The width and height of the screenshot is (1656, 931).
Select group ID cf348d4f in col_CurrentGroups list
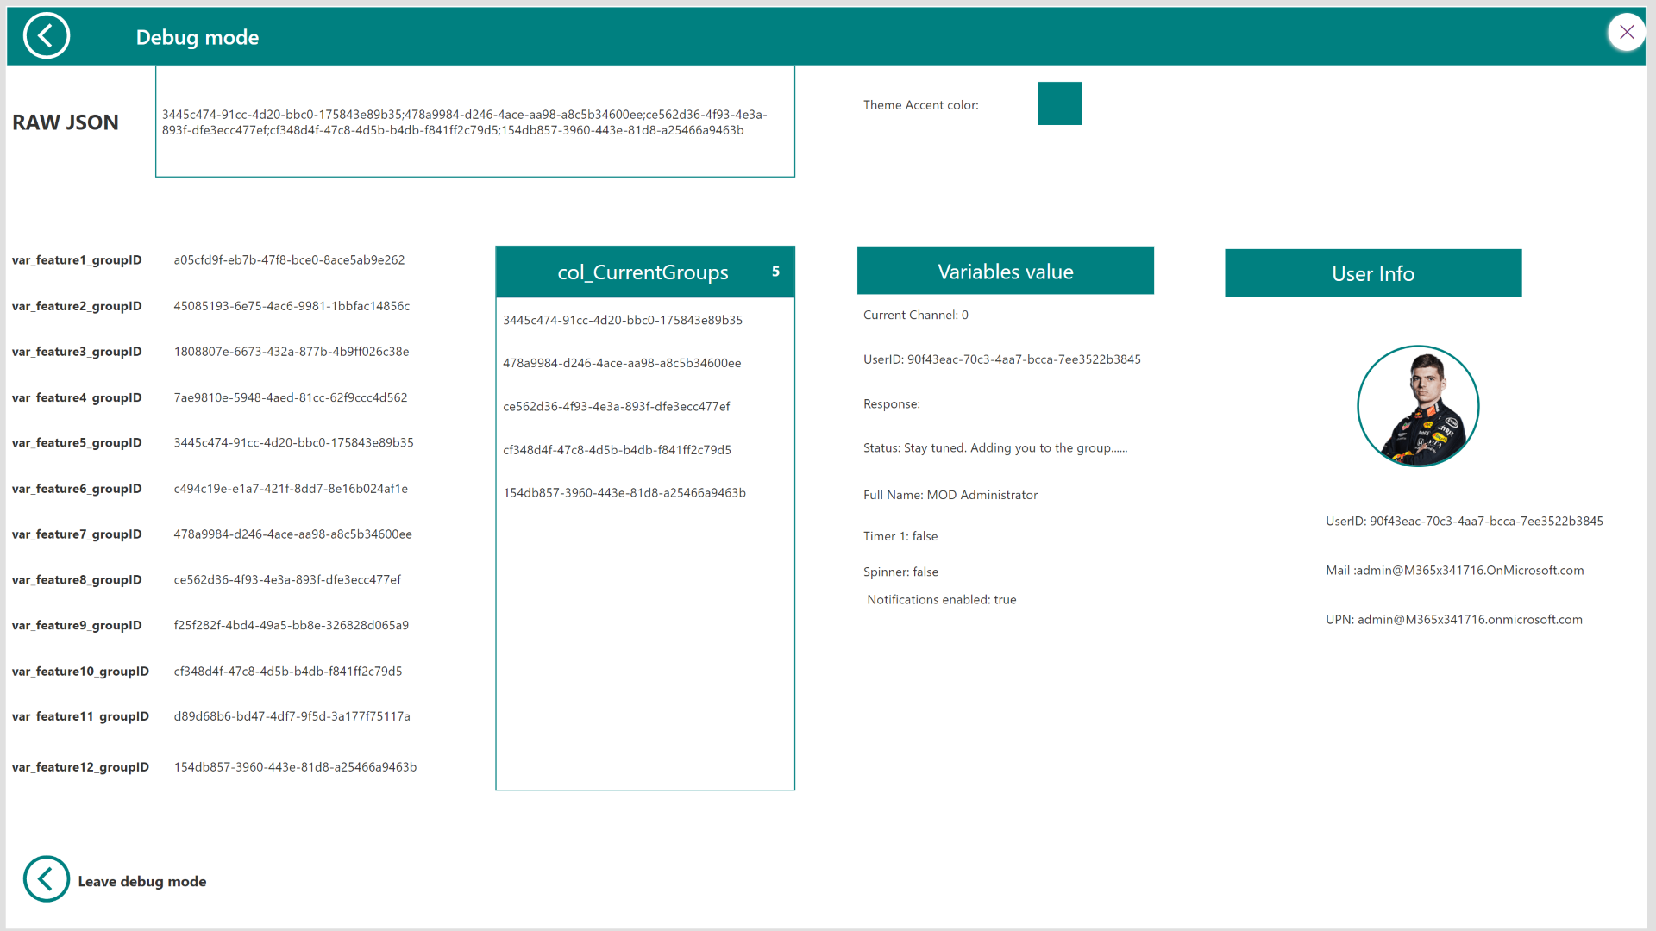pos(617,450)
